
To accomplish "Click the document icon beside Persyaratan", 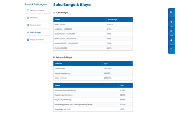I will coord(28,25).
